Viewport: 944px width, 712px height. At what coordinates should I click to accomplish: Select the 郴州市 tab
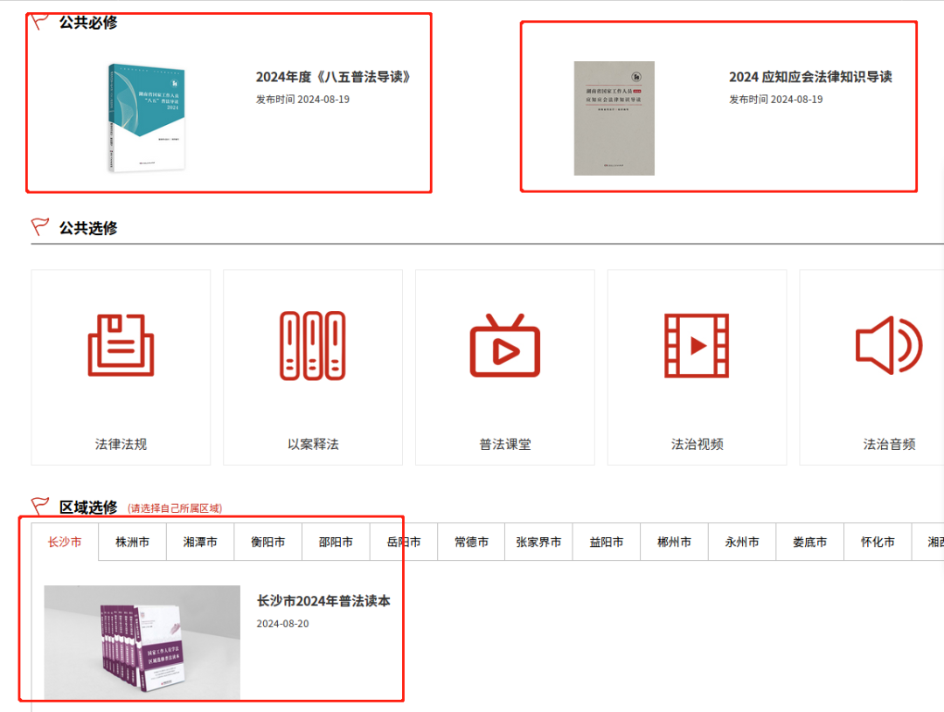(x=674, y=542)
